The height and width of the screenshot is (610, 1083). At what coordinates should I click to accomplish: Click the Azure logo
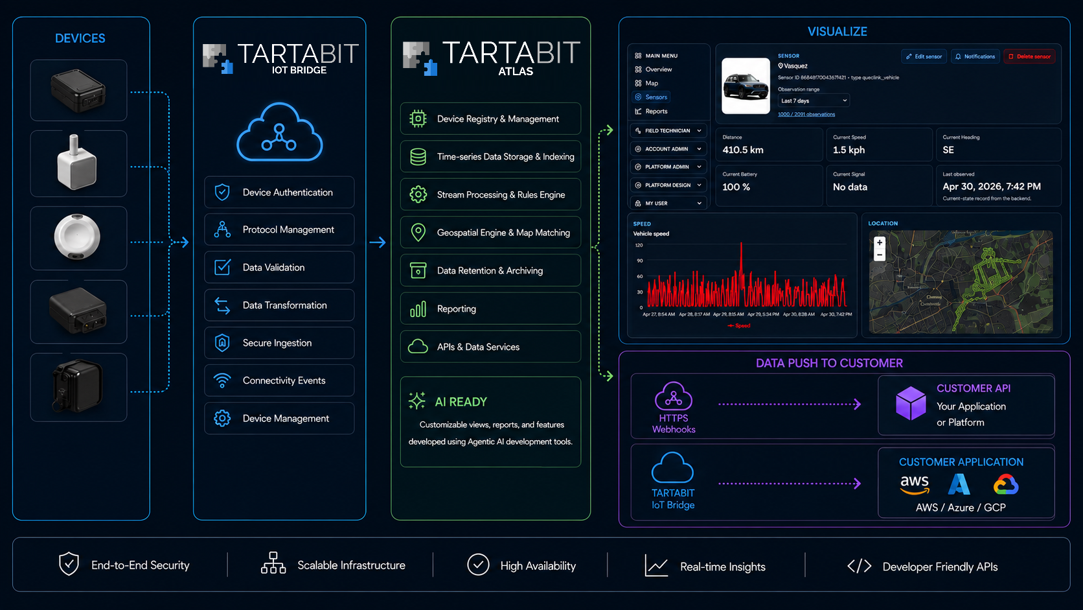coord(959,484)
